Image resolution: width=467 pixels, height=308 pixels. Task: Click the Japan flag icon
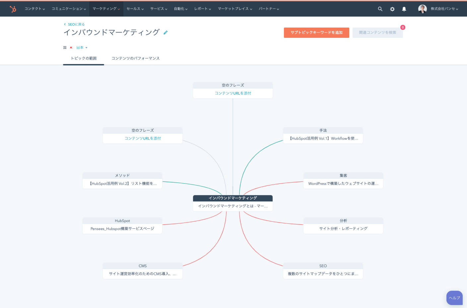point(71,48)
